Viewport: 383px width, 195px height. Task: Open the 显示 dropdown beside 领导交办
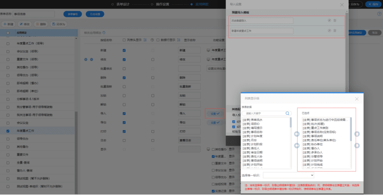(234, 177)
